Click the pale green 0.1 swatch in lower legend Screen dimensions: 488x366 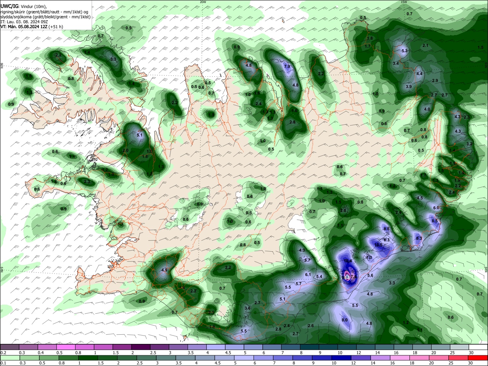point(10,358)
